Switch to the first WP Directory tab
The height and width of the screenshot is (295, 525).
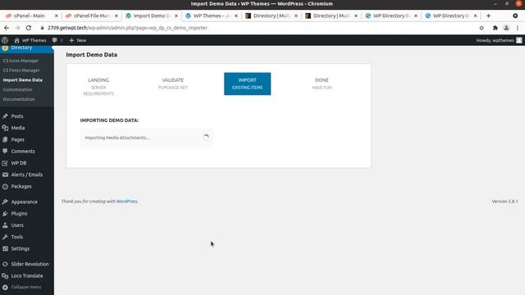(x=388, y=16)
